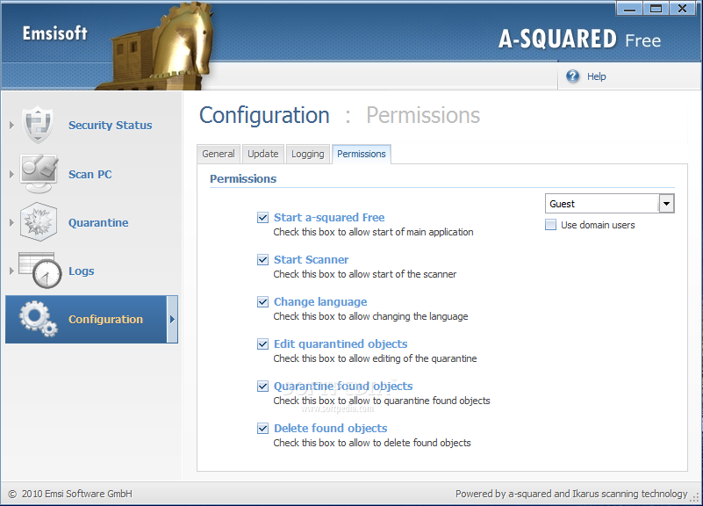The width and height of the screenshot is (703, 506).
Task: Expand the arrow beside Logs
Action: tap(11, 271)
